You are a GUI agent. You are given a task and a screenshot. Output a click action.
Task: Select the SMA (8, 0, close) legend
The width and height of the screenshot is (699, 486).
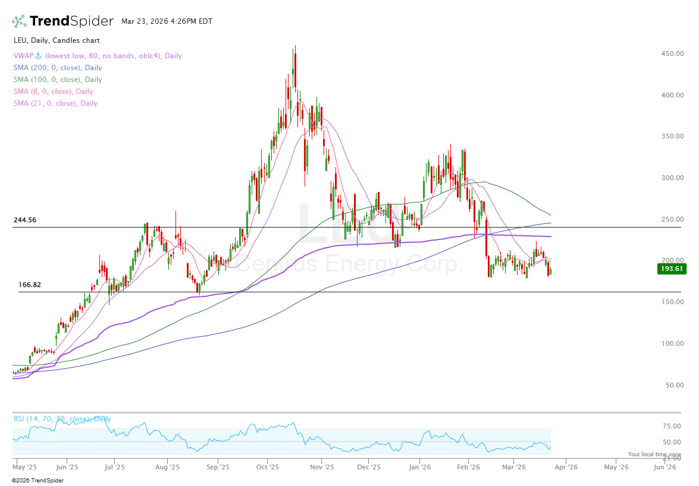(x=53, y=91)
